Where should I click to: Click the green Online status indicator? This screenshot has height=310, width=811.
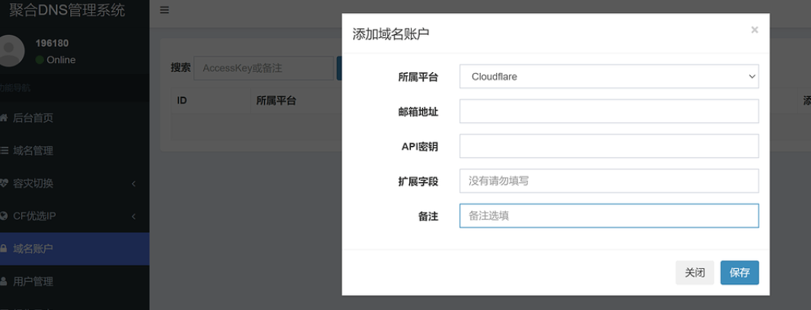(x=40, y=60)
